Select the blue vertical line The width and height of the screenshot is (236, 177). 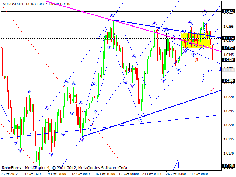point(140,59)
